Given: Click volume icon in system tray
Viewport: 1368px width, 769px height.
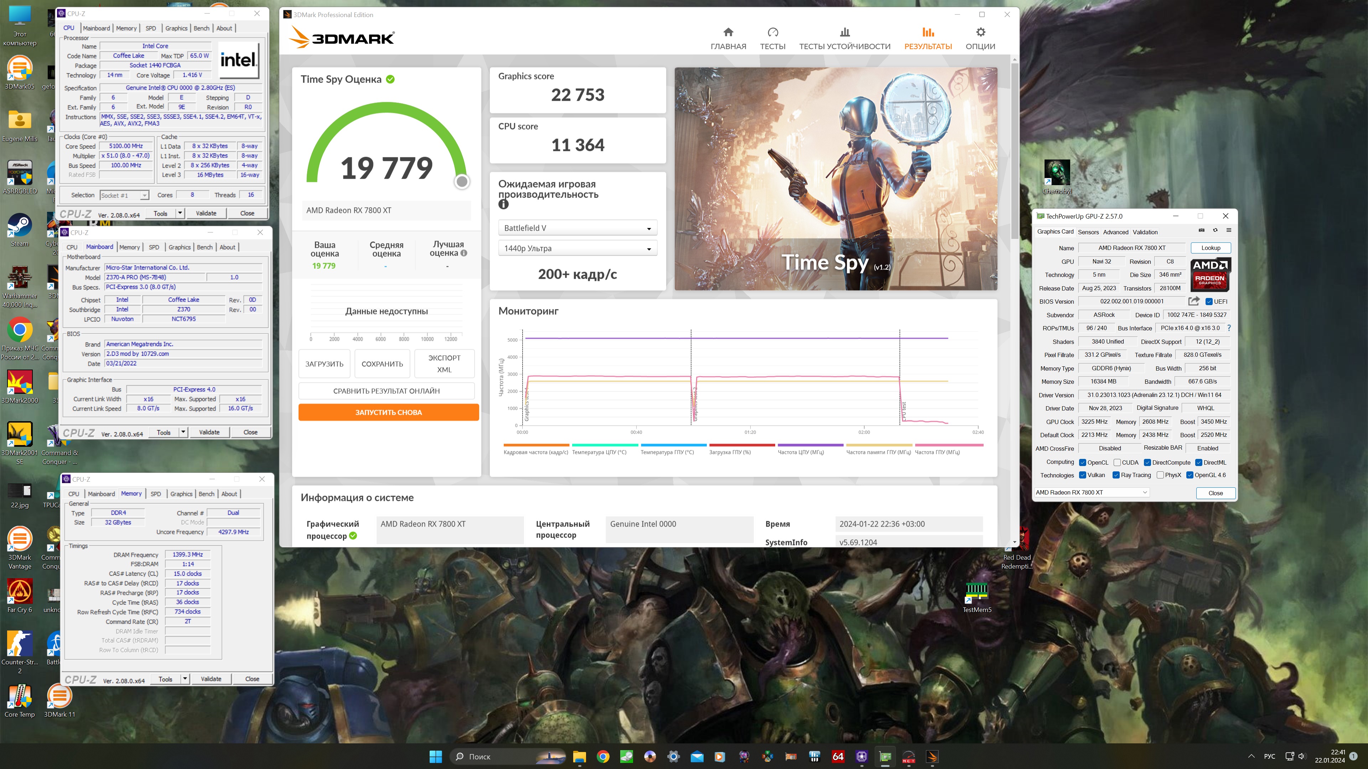Looking at the screenshot, I should tap(1302, 756).
